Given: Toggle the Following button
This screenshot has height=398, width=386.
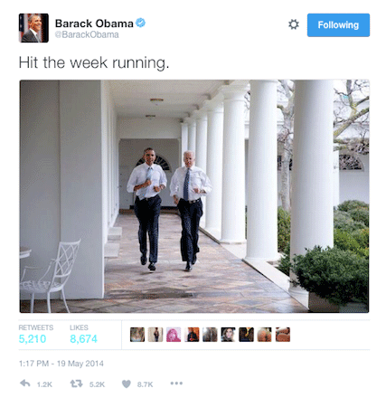Looking at the screenshot, I should coord(338,25).
